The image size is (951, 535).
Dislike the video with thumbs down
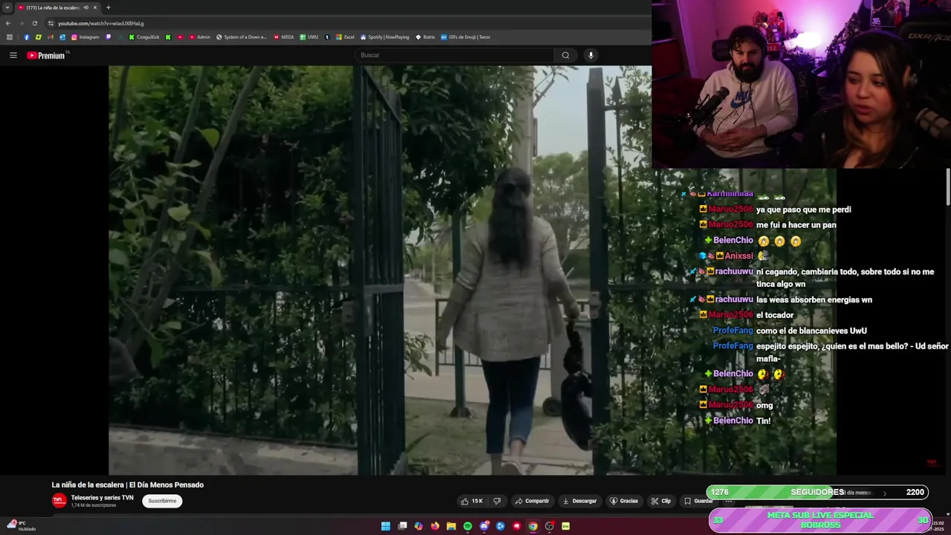click(497, 501)
